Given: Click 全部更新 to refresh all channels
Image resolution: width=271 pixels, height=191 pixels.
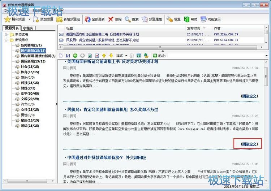Looking at the screenshot, I should click(x=95, y=19).
